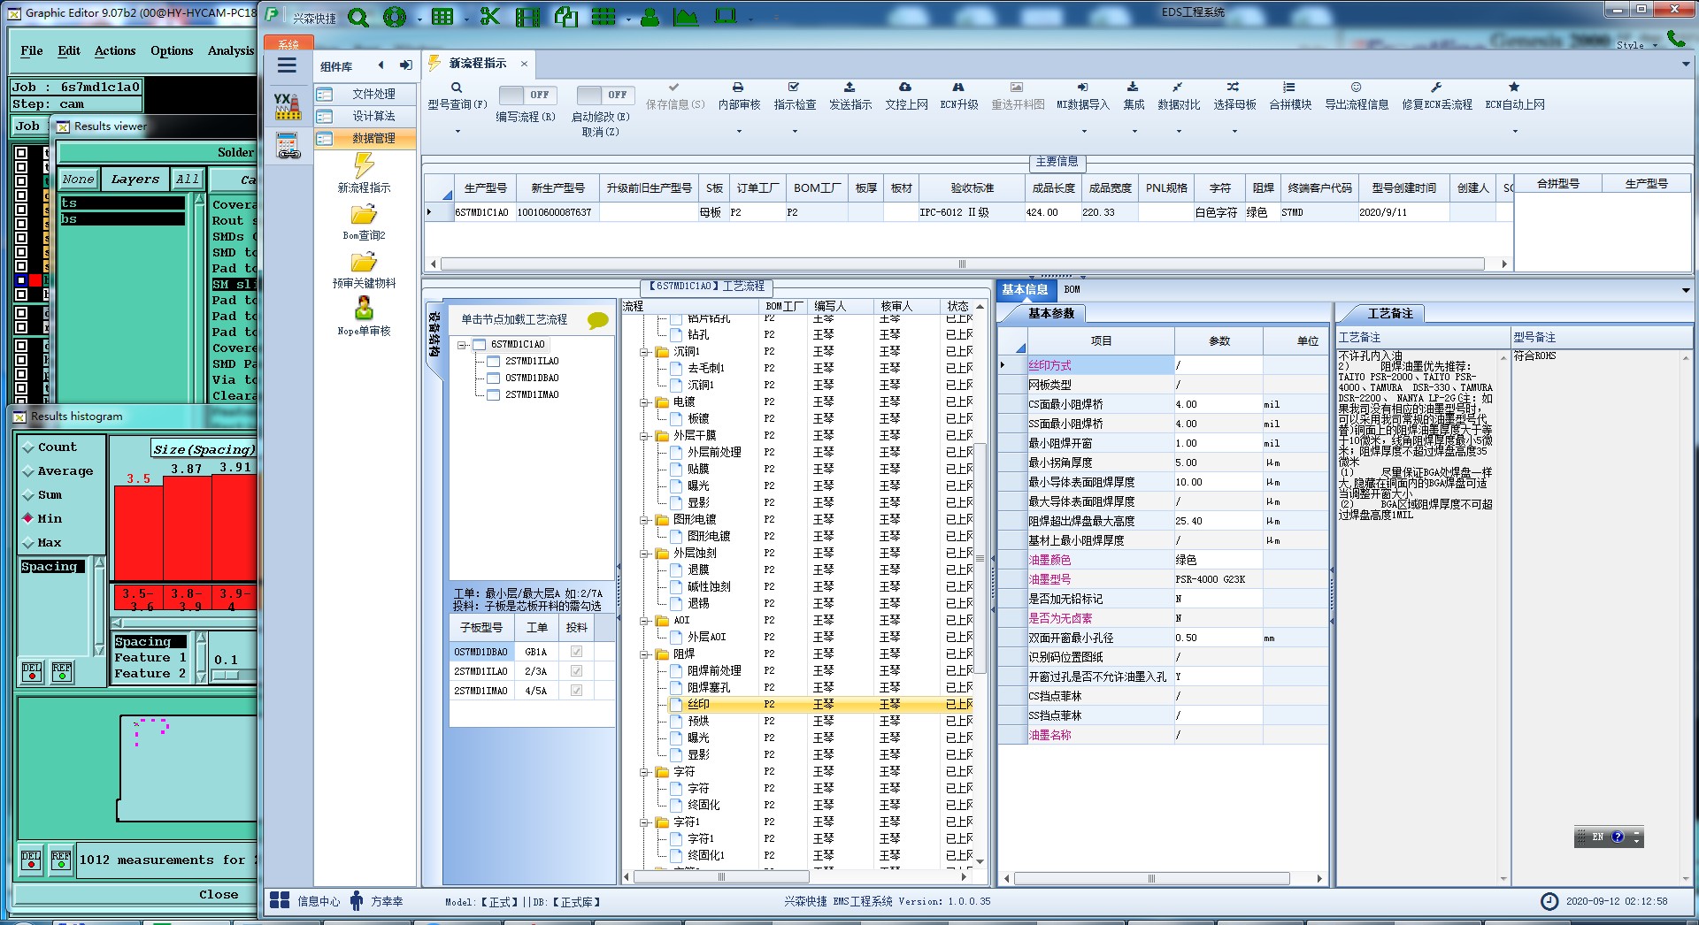The width and height of the screenshot is (1699, 925).
Task: Click the green laptop monitor icon
Action: (x=726, y=17)
